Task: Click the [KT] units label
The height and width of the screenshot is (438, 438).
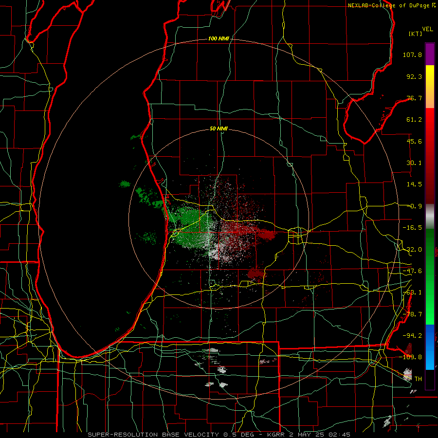Action: point(415,34)
